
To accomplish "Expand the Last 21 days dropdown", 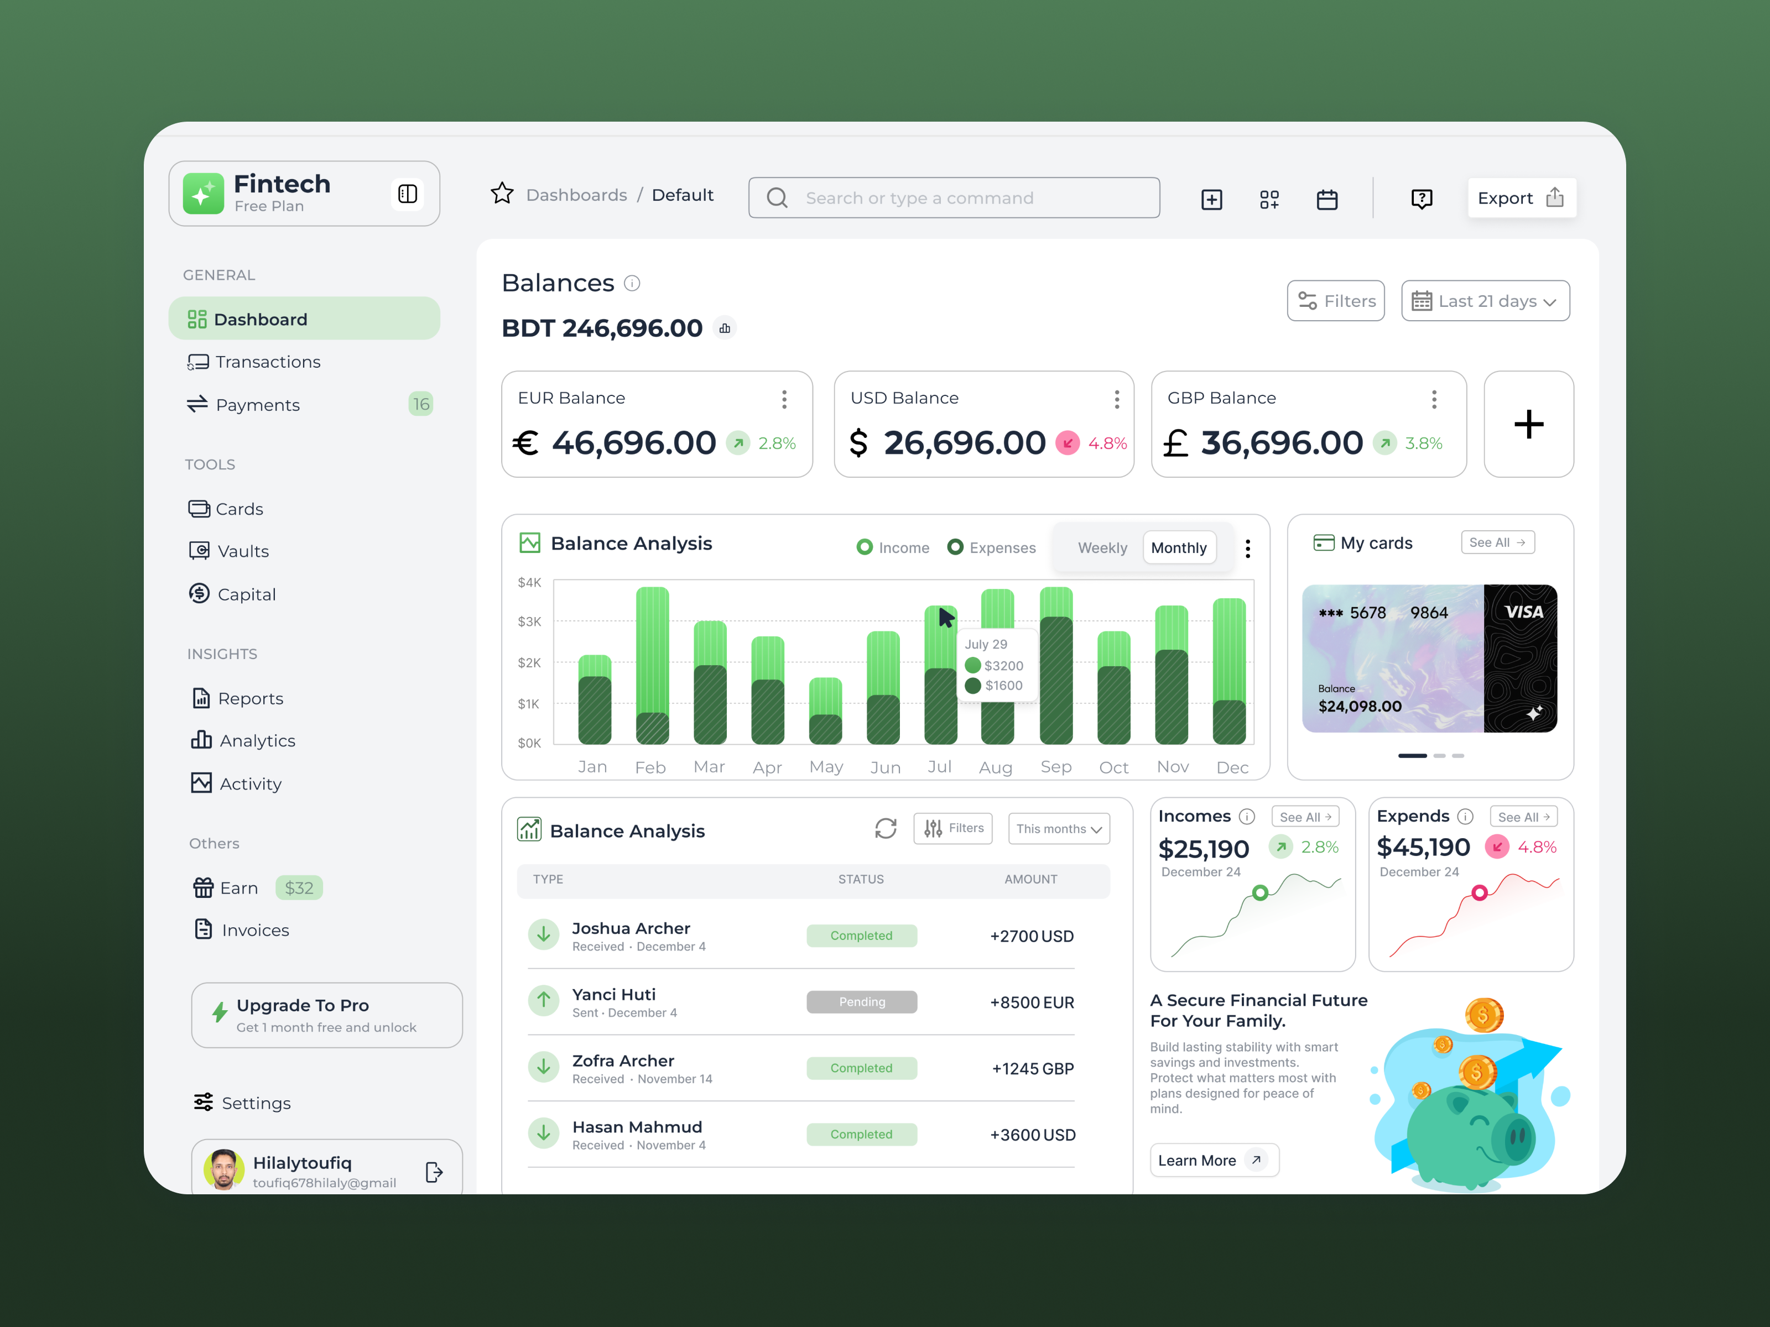I will (x=1485, y=301).
